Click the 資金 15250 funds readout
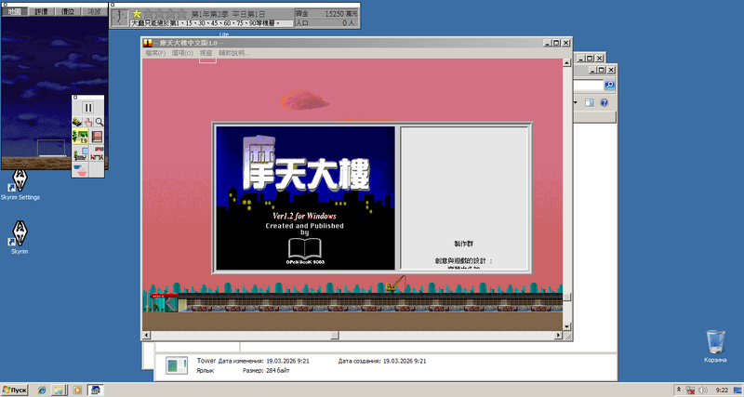The height and width of the screenshot is (397, 744). (x=327, y=14)
